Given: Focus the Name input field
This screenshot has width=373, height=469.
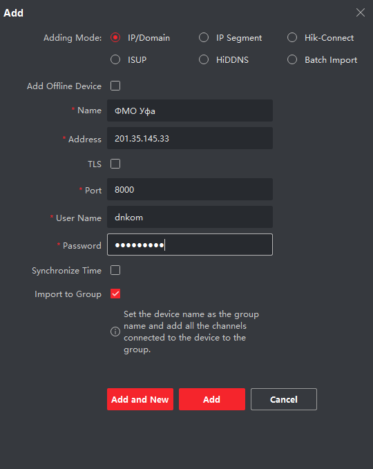Looking at the screenshot, I should (190, 111).
